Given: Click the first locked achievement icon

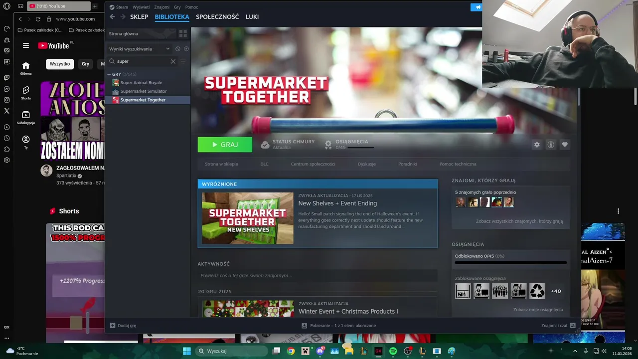Looking at the screenshot, I should click(x=463, y=291).
